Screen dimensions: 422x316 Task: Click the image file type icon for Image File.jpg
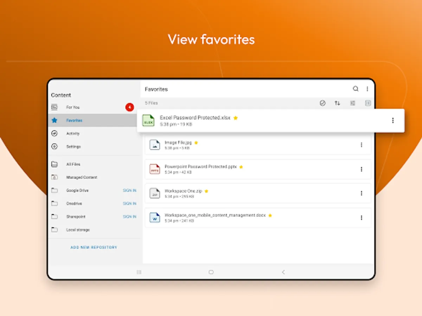155,145
